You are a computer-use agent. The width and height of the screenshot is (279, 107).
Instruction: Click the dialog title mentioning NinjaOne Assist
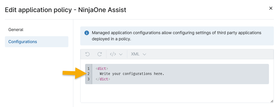point(66,10)
